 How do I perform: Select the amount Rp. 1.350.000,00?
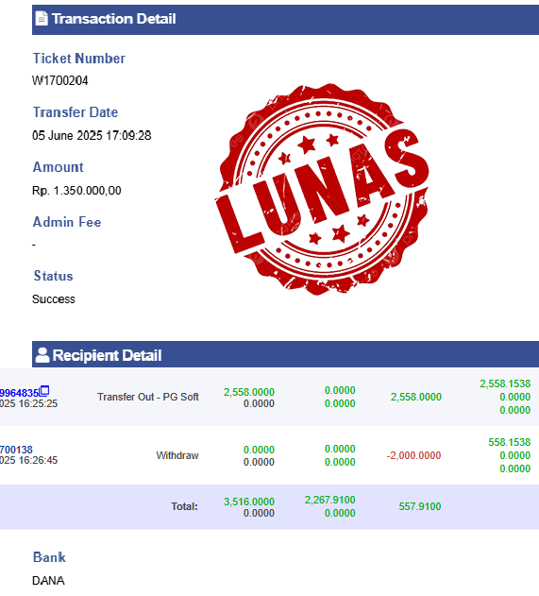pyautogui.click(x=76, y=191)
